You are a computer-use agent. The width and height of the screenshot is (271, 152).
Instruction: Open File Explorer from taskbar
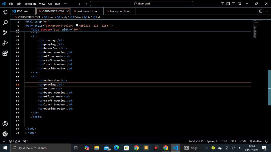(97, 148)
